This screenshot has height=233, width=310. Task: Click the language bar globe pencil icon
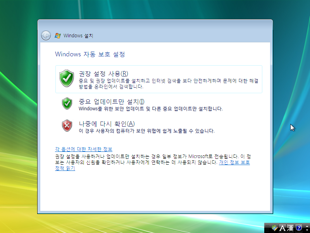pyautogui.click(x=275, y=228)
